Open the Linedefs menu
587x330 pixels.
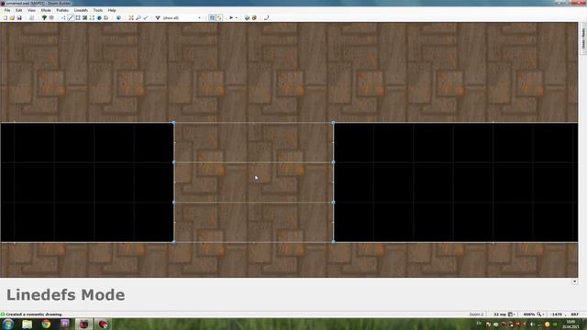[81, 10]
